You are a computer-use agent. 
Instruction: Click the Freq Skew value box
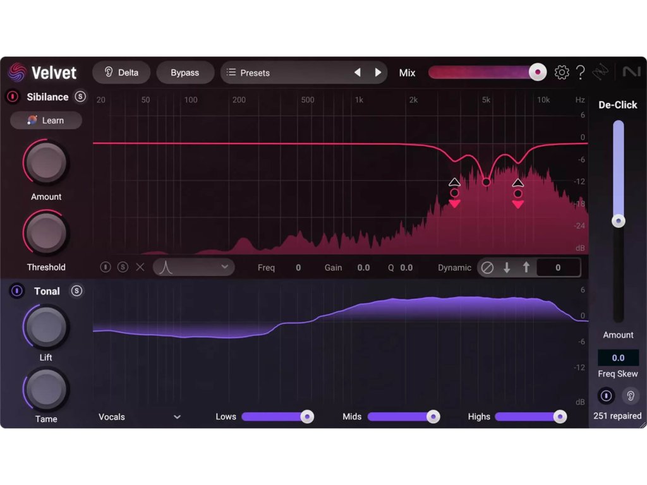point(618,357)
